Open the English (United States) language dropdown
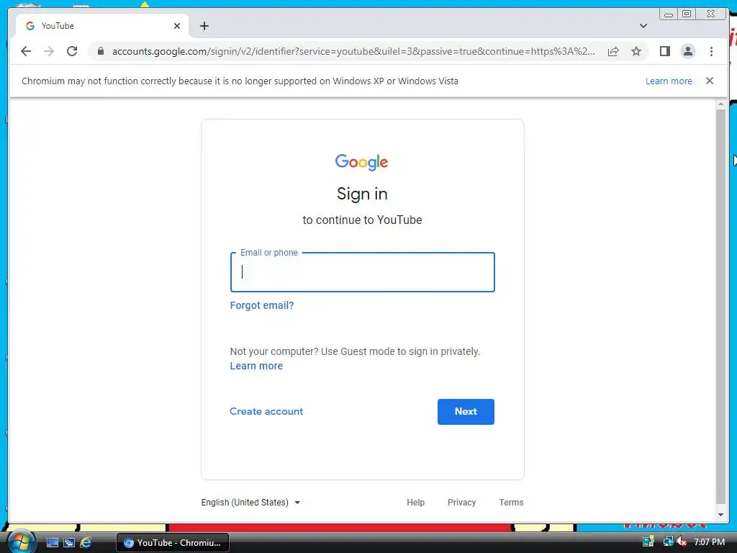 [x=250, y=502]
